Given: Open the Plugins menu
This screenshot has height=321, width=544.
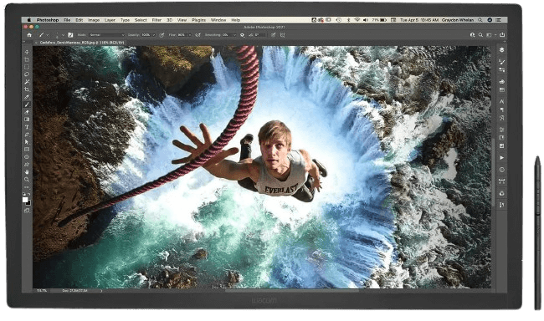Looking at the screenshot, I should point(198,20).
